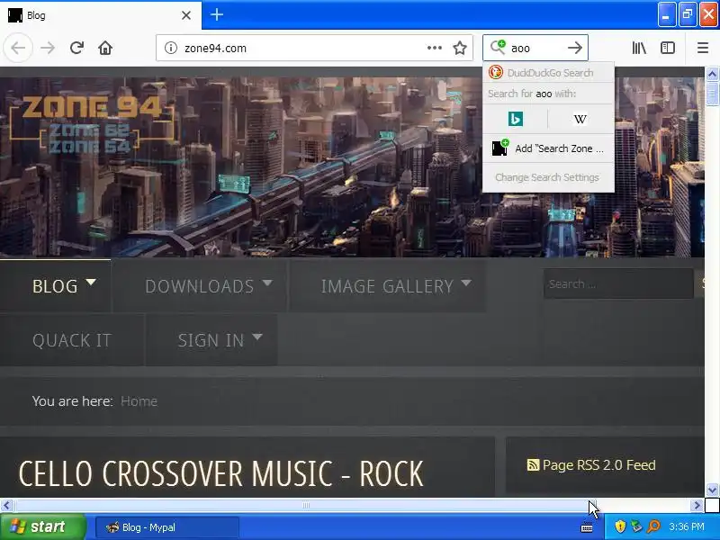720x540 pixels.
Task: Click the orange magnifier tray icon
Action: pyautogui.click(x=653, y=526)
